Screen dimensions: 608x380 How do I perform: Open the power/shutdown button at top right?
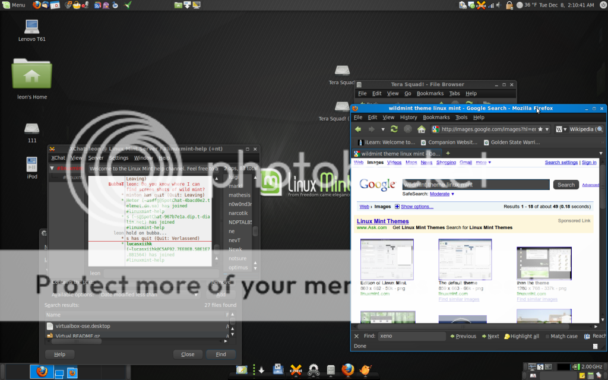click(x=602, y=5)
